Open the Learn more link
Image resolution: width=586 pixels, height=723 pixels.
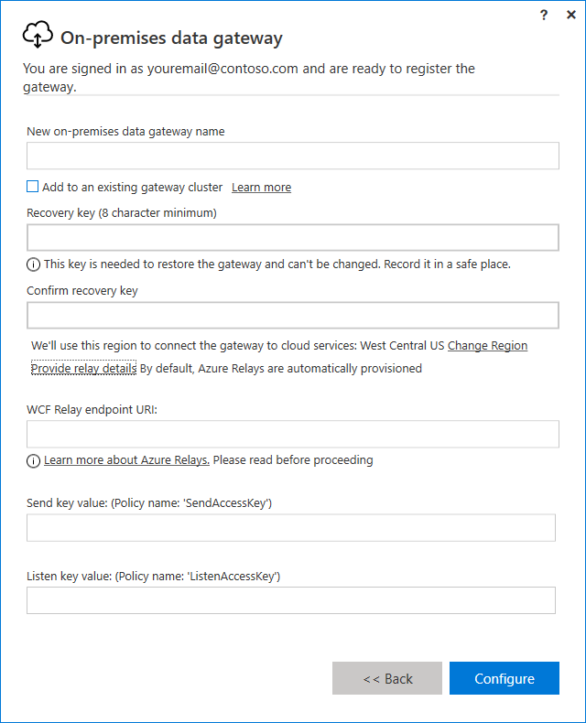[x=261, y=188]
